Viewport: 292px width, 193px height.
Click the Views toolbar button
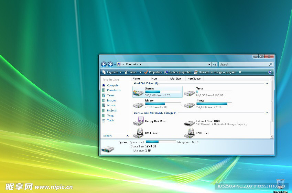[131, 72]
